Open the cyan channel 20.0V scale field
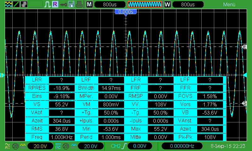 91,146
